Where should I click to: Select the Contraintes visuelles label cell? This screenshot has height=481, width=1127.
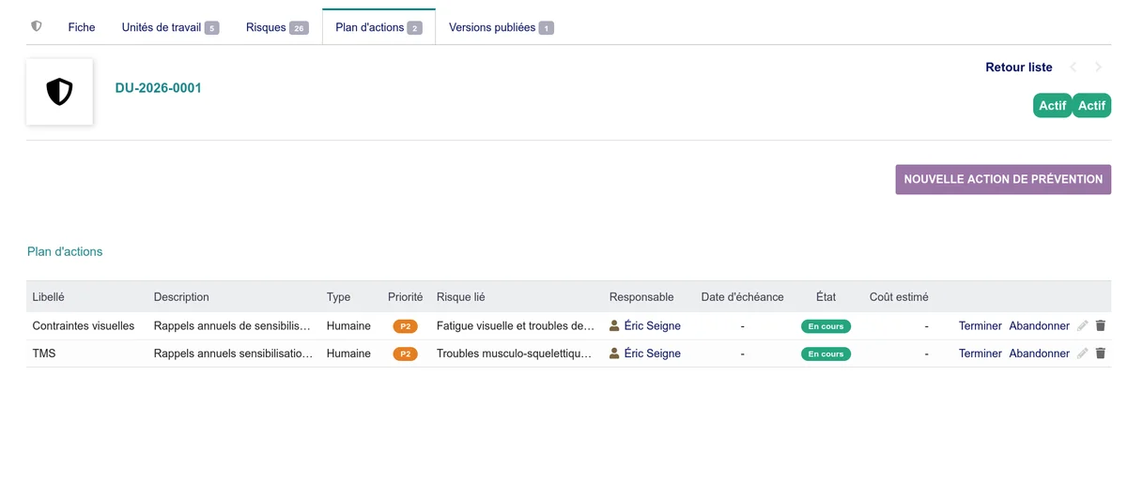(x=84, y=326)
